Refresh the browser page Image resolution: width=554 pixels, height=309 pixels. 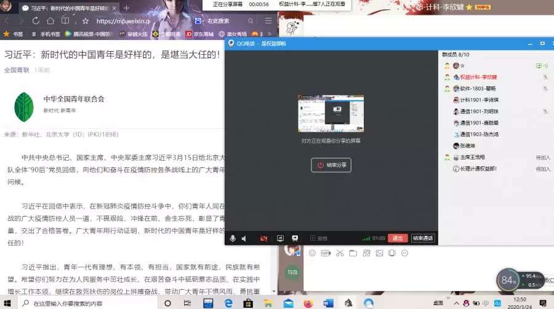pos(35,20)
